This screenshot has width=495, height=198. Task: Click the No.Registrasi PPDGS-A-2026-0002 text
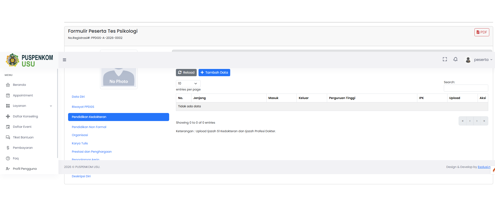pos(95,38)
